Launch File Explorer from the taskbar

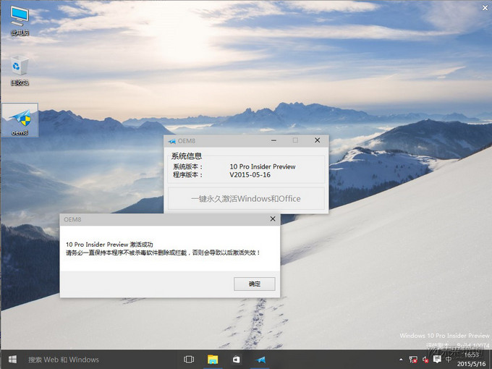[x=213, y=360]
